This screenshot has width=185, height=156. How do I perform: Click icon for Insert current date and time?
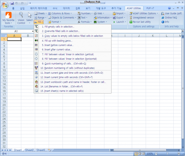36,73
